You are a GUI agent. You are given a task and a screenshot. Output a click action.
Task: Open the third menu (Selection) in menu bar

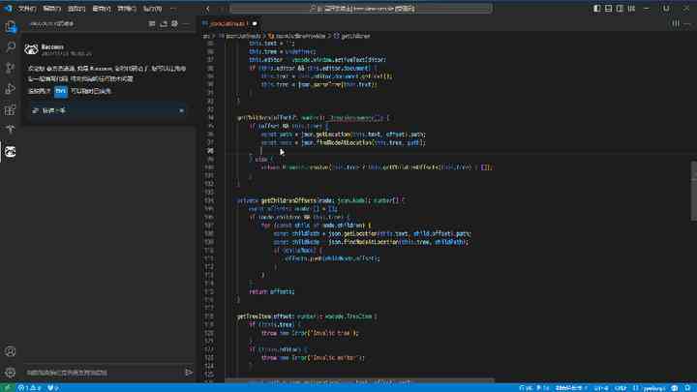[x=76, y=9]
